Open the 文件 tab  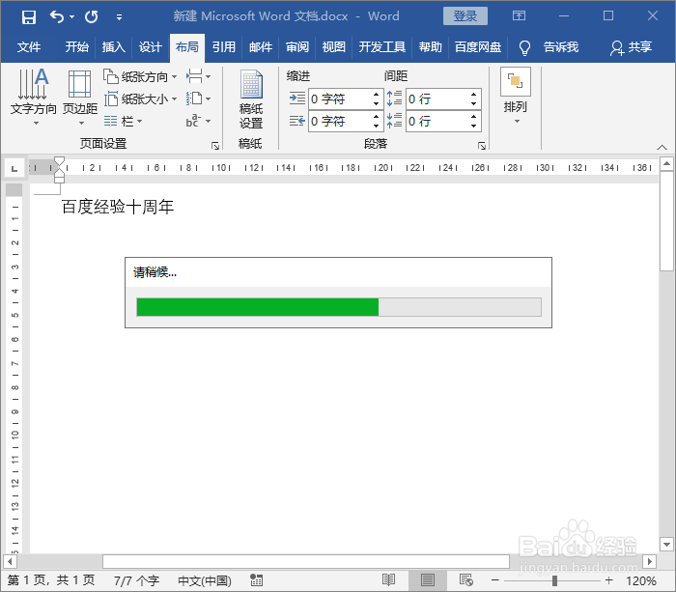coord(29,46)
